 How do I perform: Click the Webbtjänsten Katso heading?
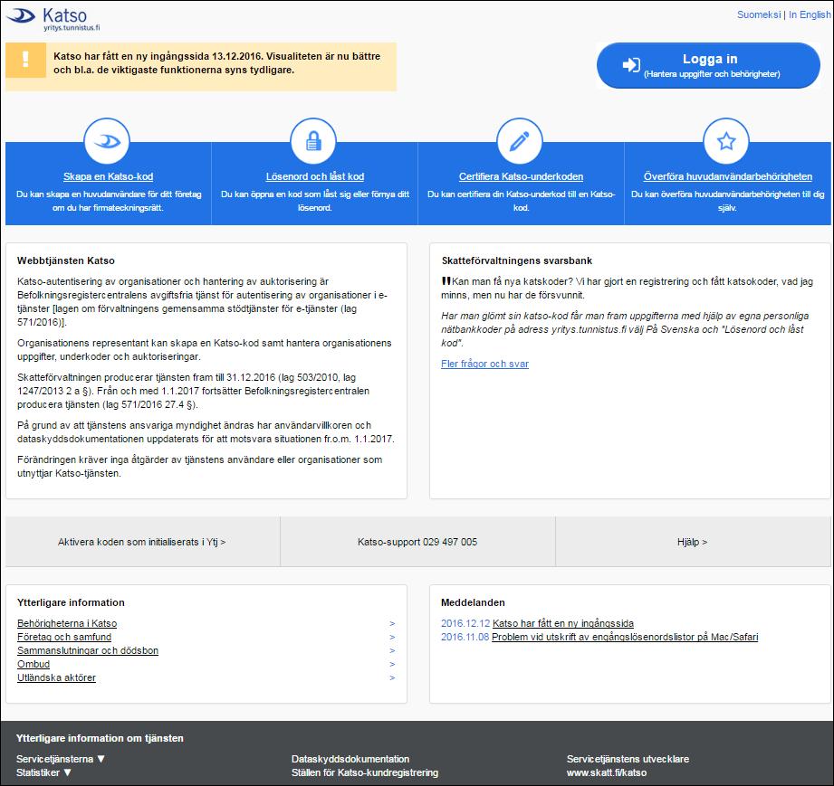[66, 260]
